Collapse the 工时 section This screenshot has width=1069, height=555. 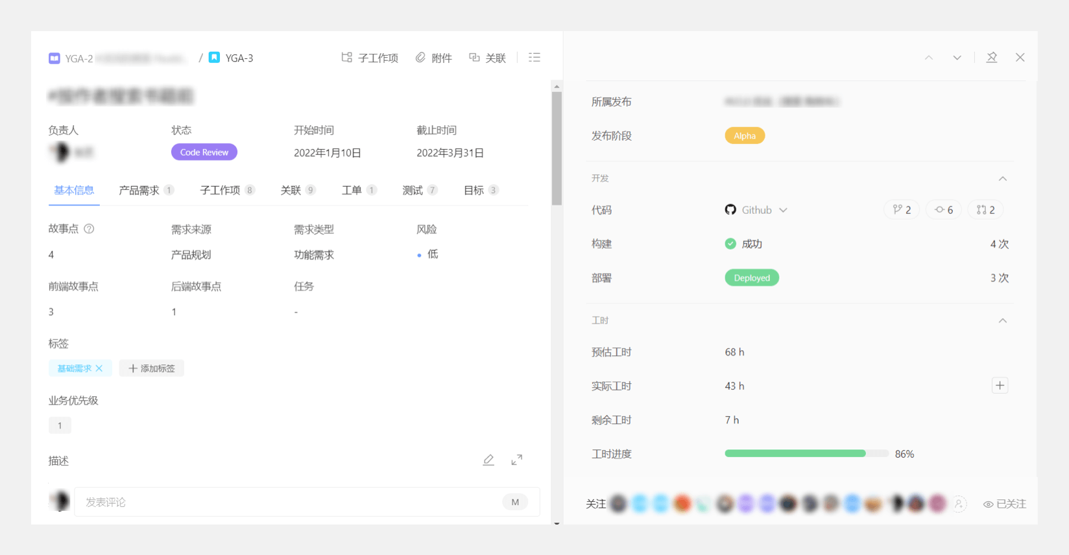(x=1002, y=321)
